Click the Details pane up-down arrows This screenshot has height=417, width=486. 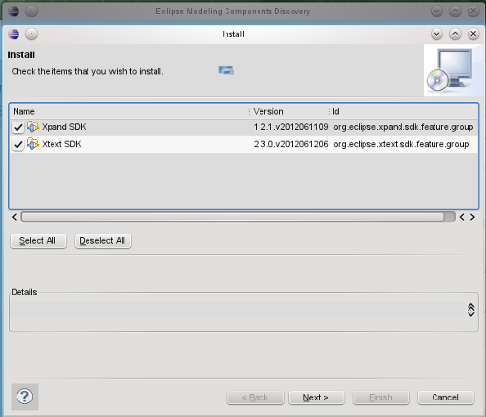pos(471,310)
